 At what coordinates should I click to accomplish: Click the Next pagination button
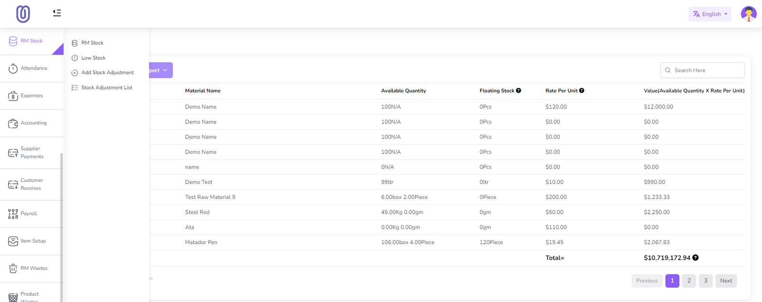(x=726, y=281)
